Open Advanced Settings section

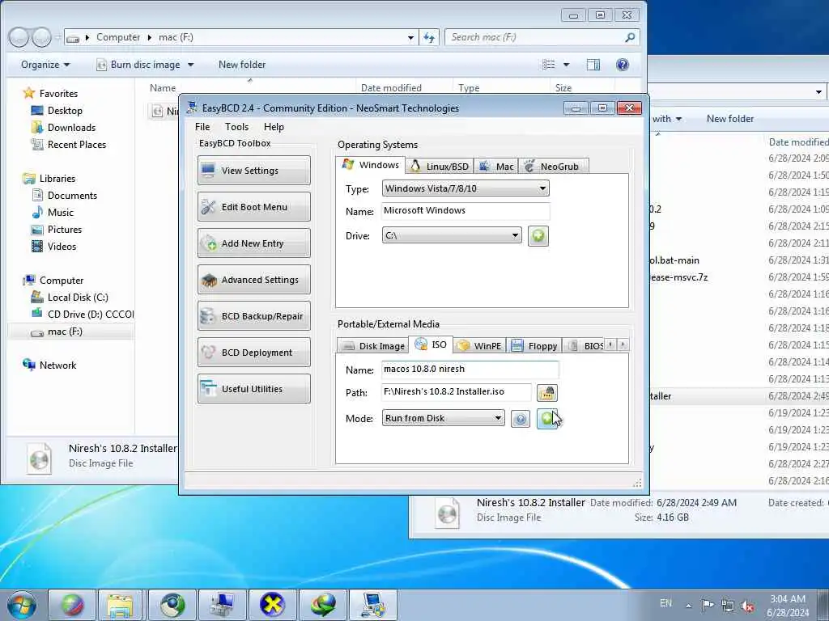(x=253, y=280)
